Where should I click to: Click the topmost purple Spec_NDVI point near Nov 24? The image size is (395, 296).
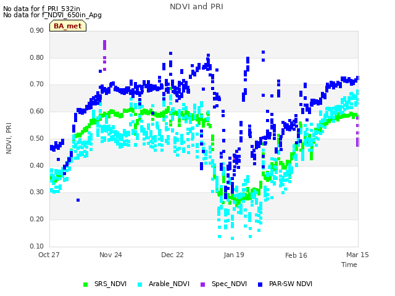click(104, 42)
